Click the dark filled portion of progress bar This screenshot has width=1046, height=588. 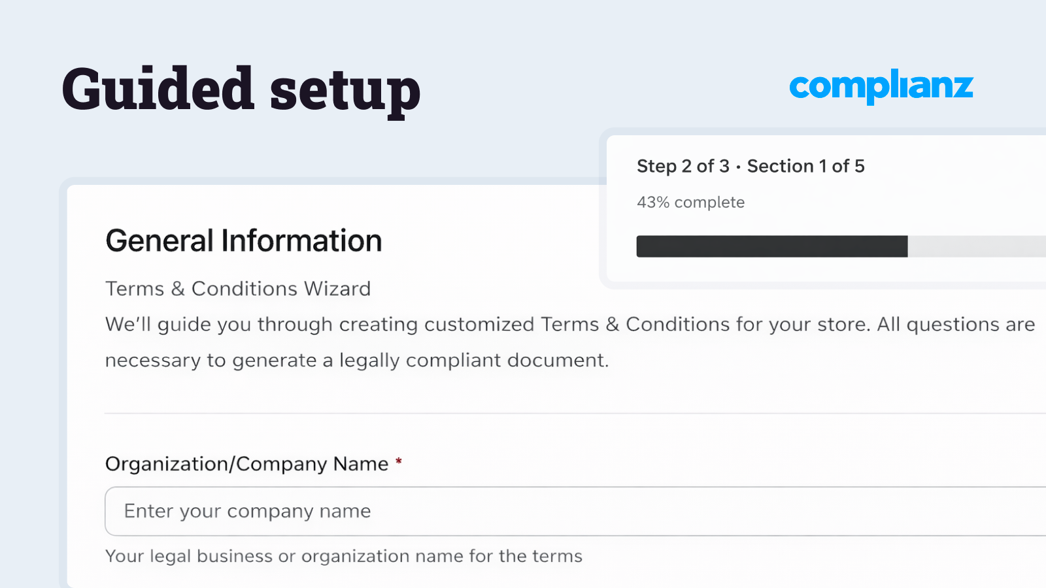771,246
